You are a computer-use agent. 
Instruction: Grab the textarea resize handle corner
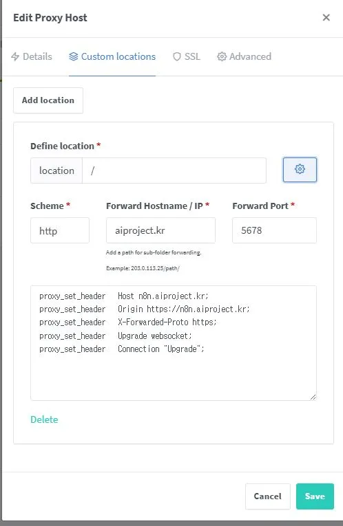[x=313, y=397]
